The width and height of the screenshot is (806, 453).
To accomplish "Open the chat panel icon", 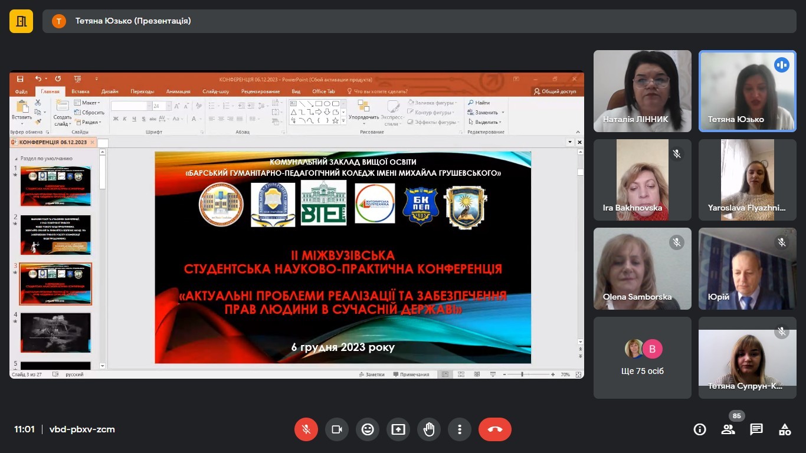I will 756,429.
